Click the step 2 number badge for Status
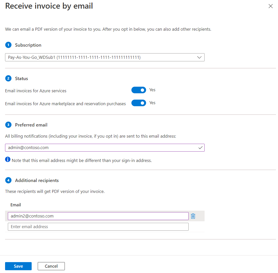The height and width of the screenshot is (273, 278). point(8,78)
